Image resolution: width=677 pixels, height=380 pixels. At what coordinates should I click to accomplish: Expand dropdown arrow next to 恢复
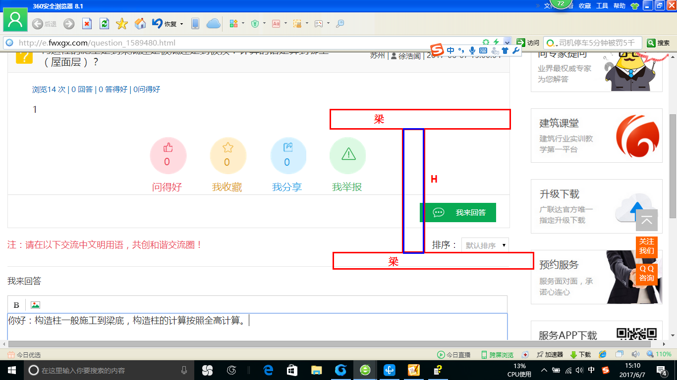181,24
